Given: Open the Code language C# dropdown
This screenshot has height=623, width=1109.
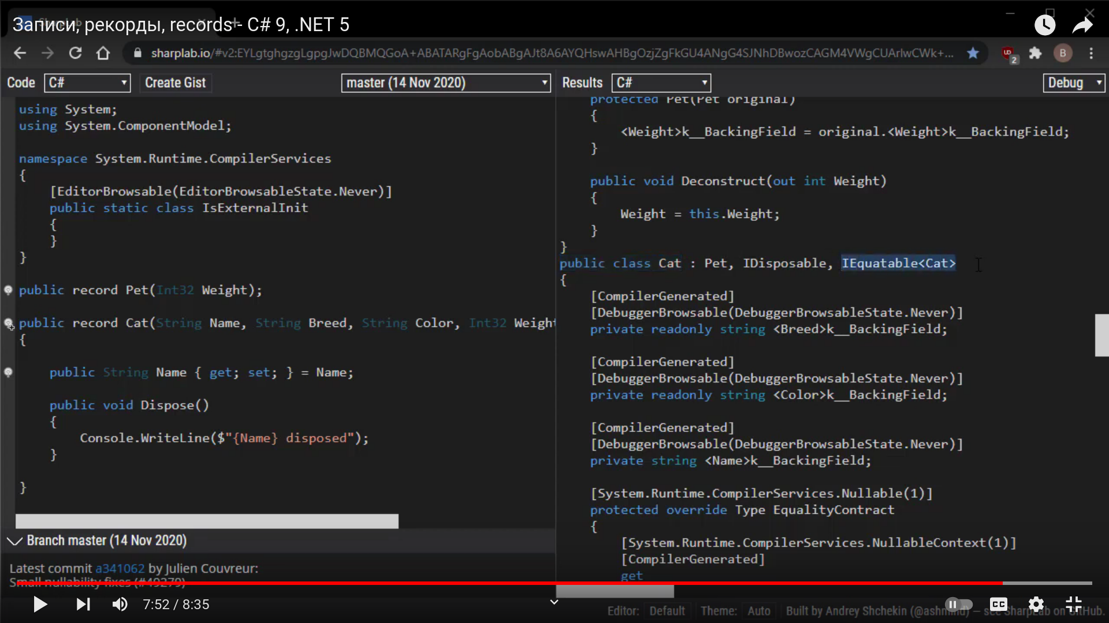Looking at the screenshot, I should click(87, 82).
